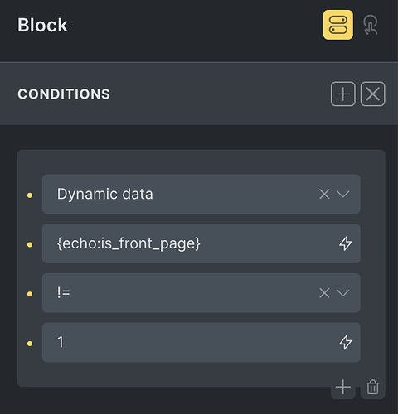Switch to the Interactions hand-pointer icon
The width and height of the screenshot is (398, 414).
point(371,25)
